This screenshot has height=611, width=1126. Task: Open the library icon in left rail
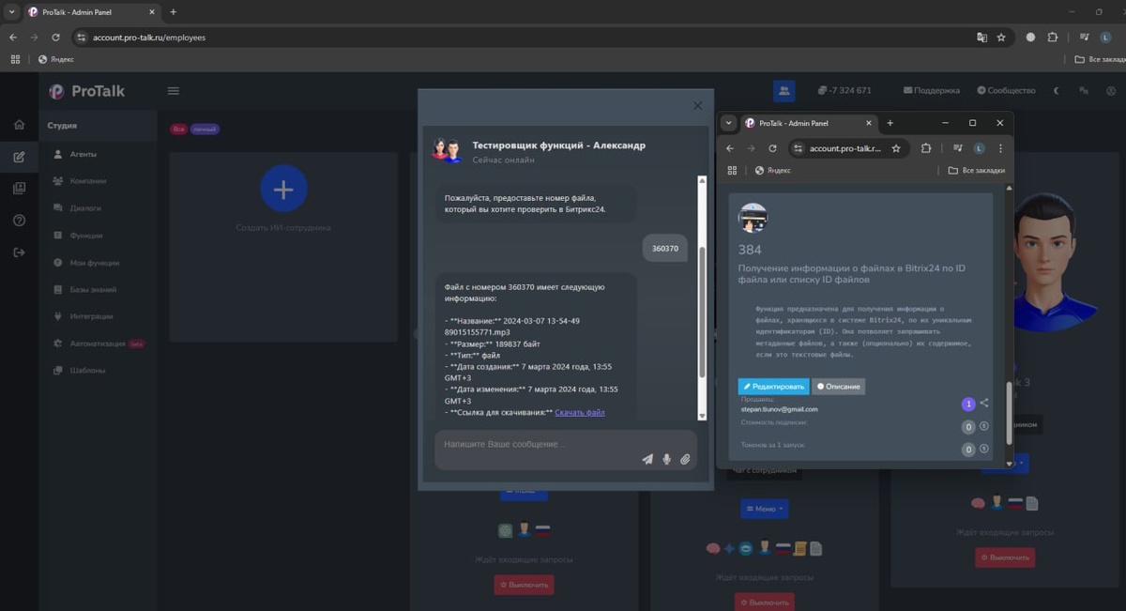[19, 189]
